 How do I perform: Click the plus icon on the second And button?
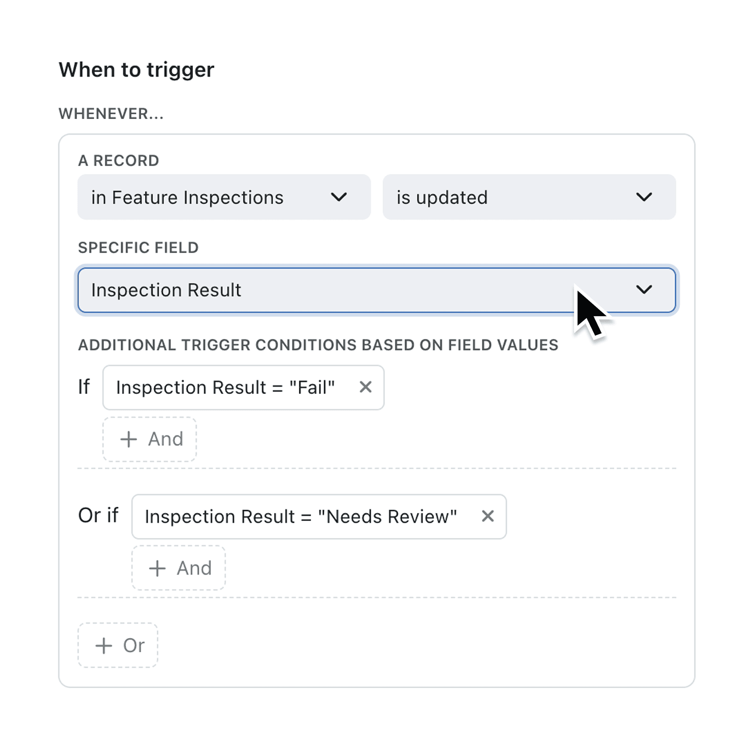coord(157,568)
